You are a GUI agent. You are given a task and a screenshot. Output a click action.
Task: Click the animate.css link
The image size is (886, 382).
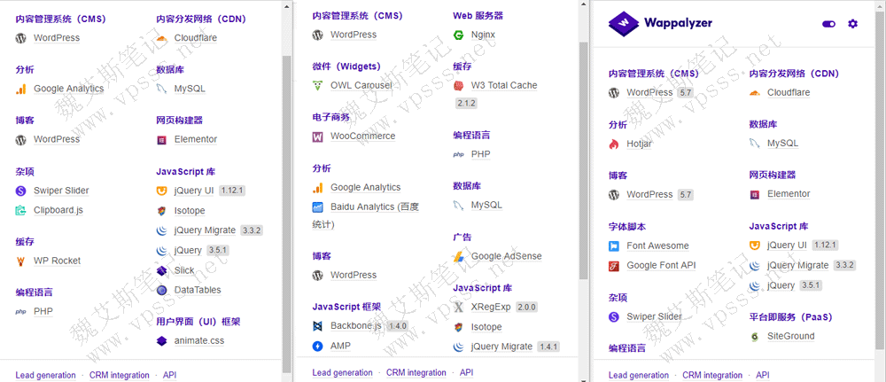point(198,341)
